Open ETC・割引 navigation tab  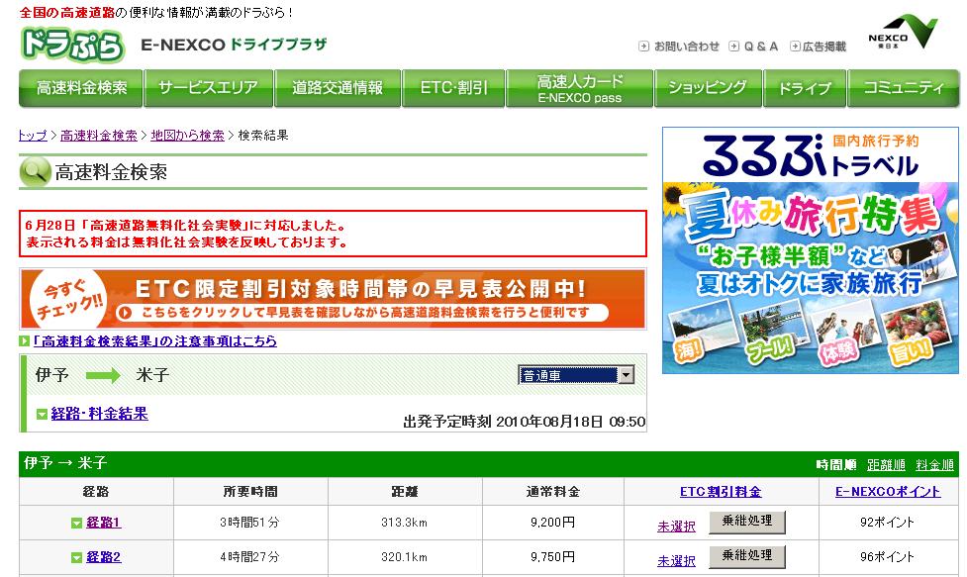click(x=453, y=88)
